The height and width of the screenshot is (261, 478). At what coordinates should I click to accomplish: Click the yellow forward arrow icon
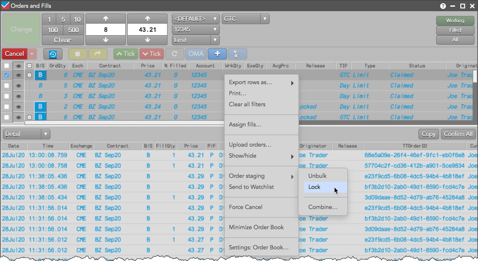pos(97,54)
